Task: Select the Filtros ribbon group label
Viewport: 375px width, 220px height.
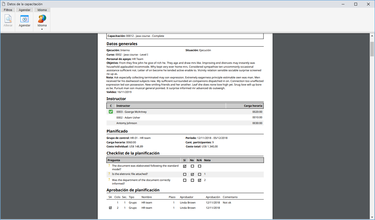Action: point(8,10)
